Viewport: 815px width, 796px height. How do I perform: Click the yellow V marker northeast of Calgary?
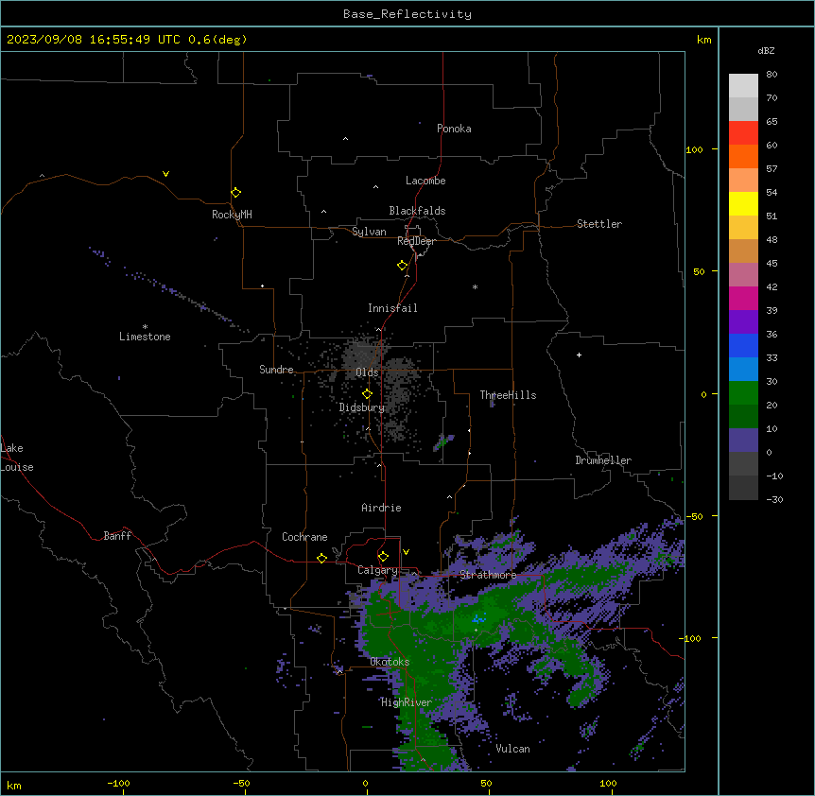tap(406, 552)
